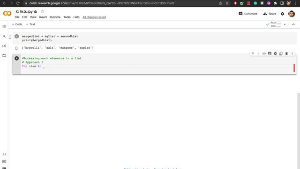This screenshot has width=300, height=169.
Task: Open Chrome menu three dots
Action: coord(296,3)
